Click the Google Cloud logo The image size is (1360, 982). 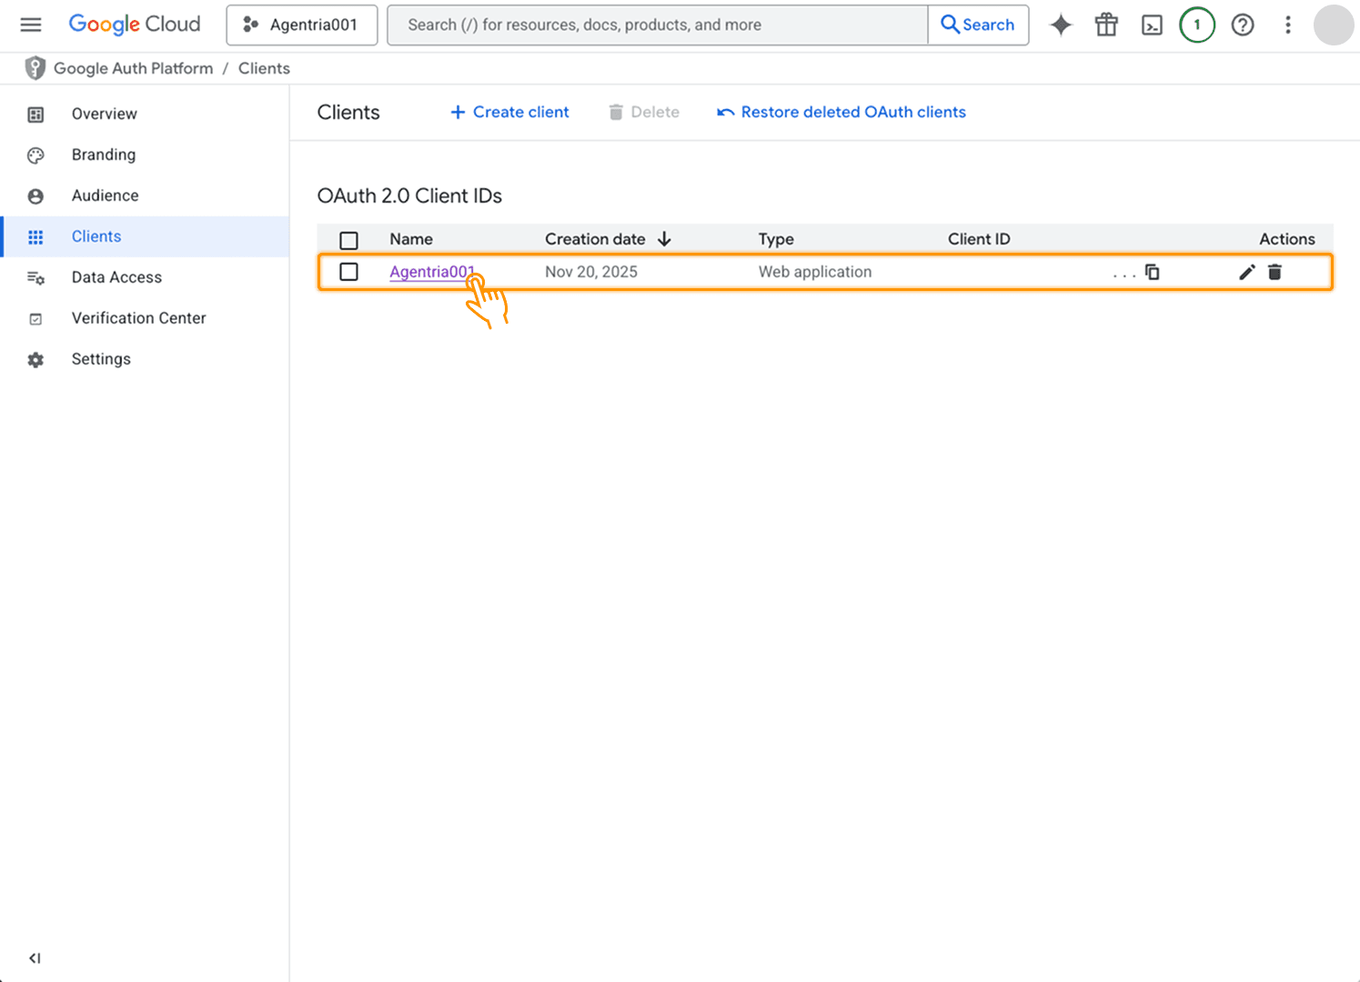(x=135, y=25)
